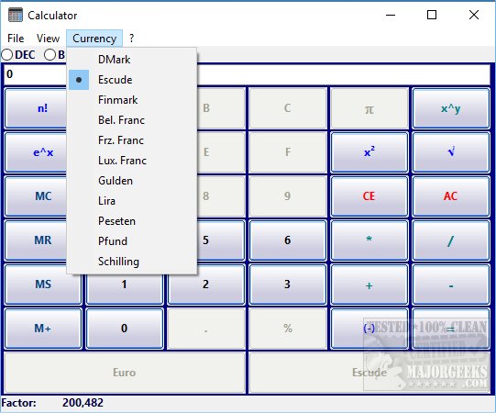Click the x² square button
This screenshot has height=413, width=496.
[369, 152]
